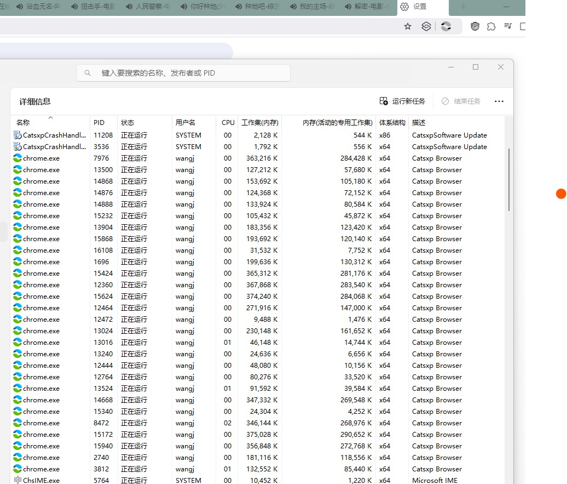The height and width of the screenshot is (484, 567).
Task: Sort by the 用户名 column header
Action: tap(194, 122)
